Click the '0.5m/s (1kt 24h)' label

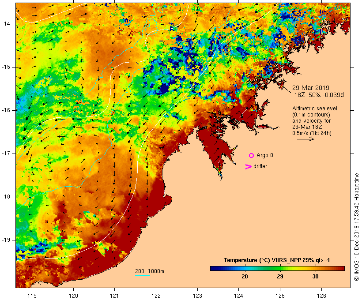[312, 133]
